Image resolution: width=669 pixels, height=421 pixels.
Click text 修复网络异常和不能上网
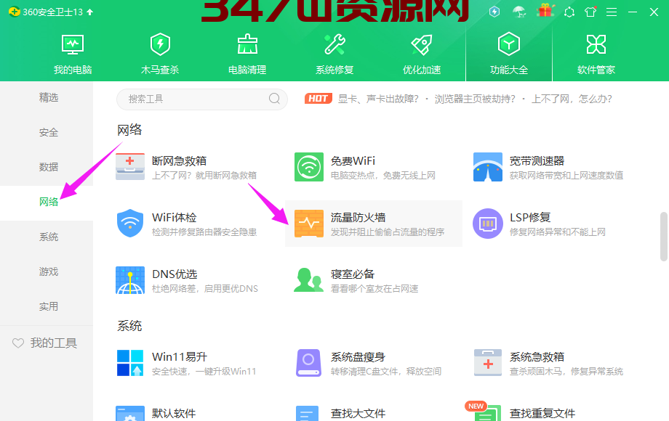coord(557,232)
